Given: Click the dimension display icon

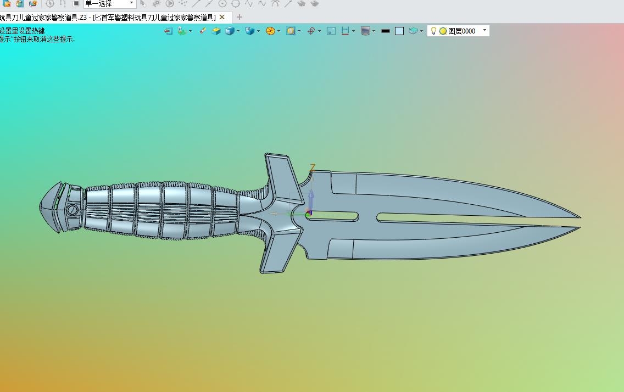Looking at the screenshot, I should [x=345, y=31].
